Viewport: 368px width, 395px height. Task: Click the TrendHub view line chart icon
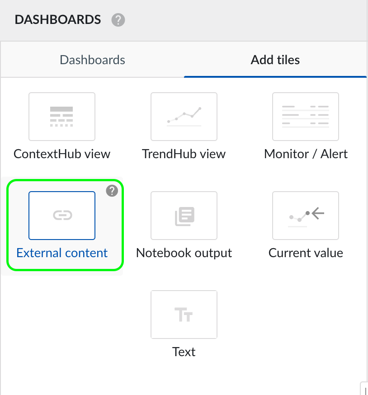click(184, 117)
